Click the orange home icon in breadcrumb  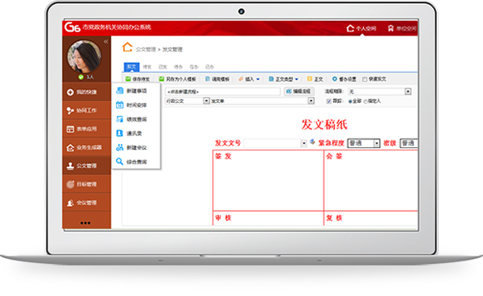click(x=127, y=47)
